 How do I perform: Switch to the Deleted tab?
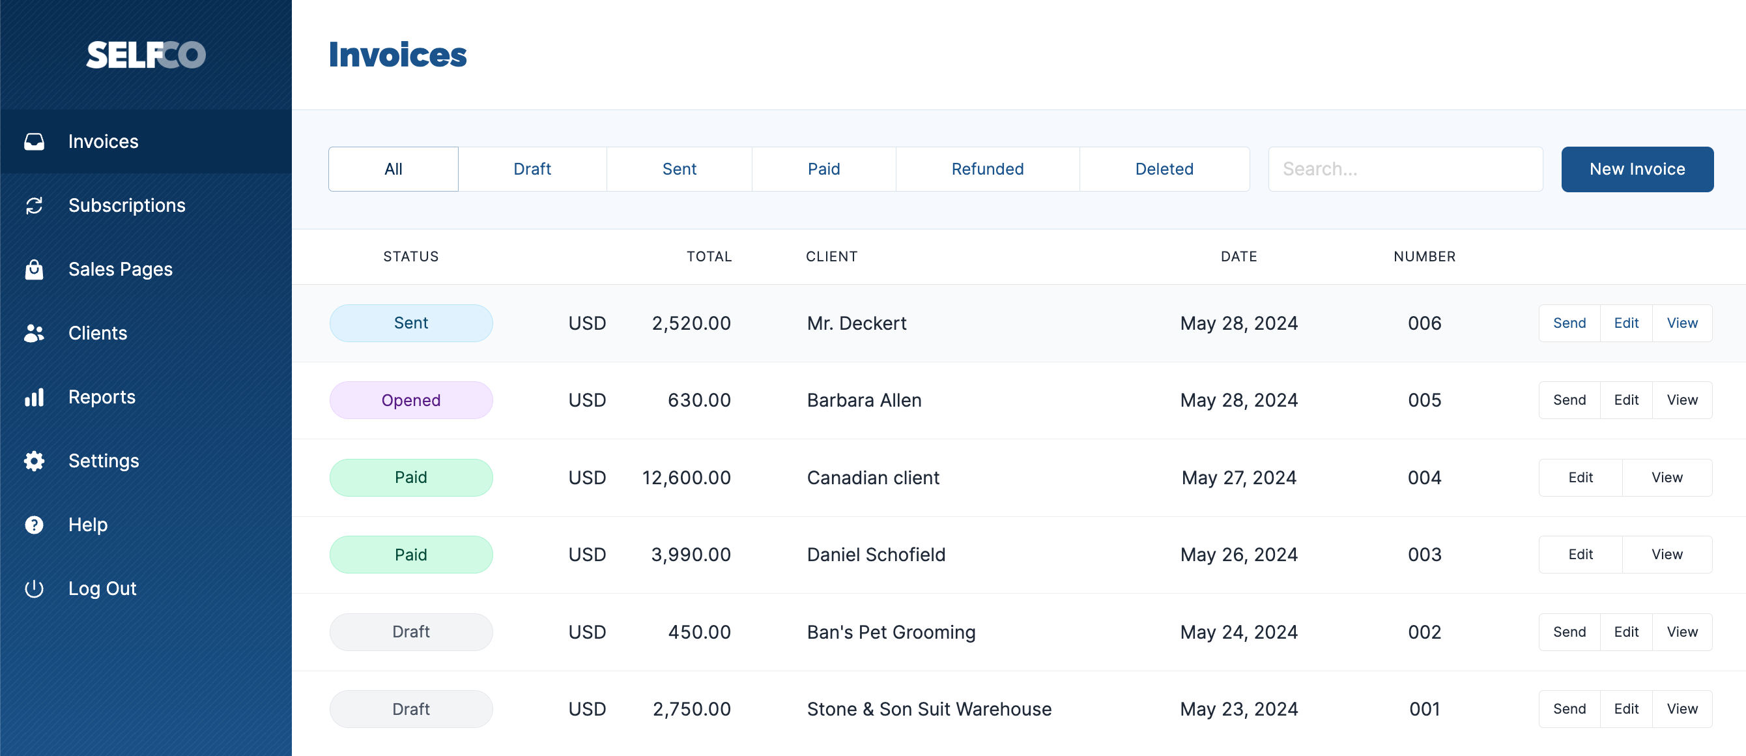point(1164,169)
